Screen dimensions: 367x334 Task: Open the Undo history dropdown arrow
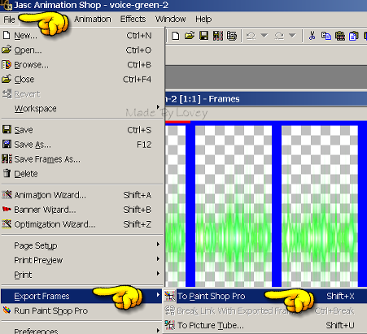(x=264, y=36)
